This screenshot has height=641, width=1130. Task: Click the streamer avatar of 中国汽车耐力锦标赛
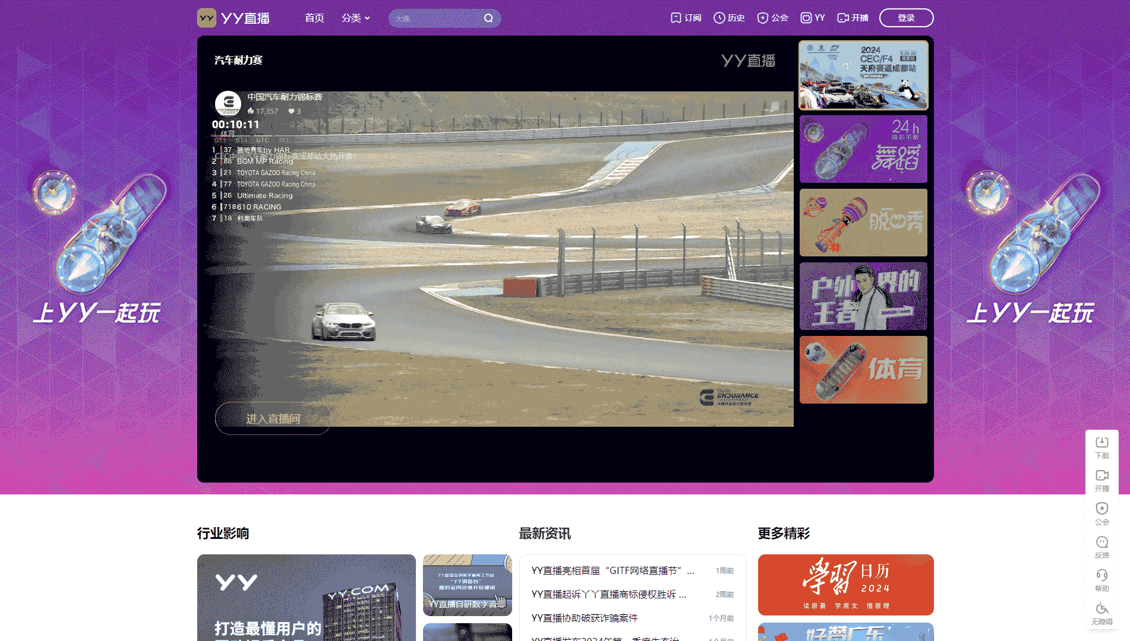pyautogui.click(x=228, y=104)
